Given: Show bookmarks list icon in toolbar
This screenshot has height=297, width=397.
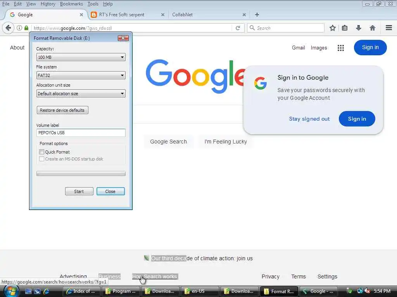Looking at the screenshot, I should pos(345,28).
